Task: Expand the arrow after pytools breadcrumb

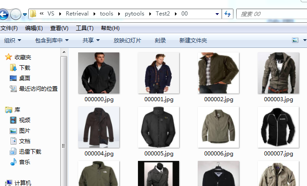Action: pyautogui.click(x=150, y=14)
